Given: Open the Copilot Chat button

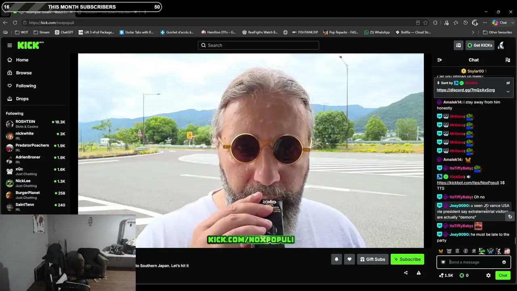Looking at the screenshot, I should 499,23.
